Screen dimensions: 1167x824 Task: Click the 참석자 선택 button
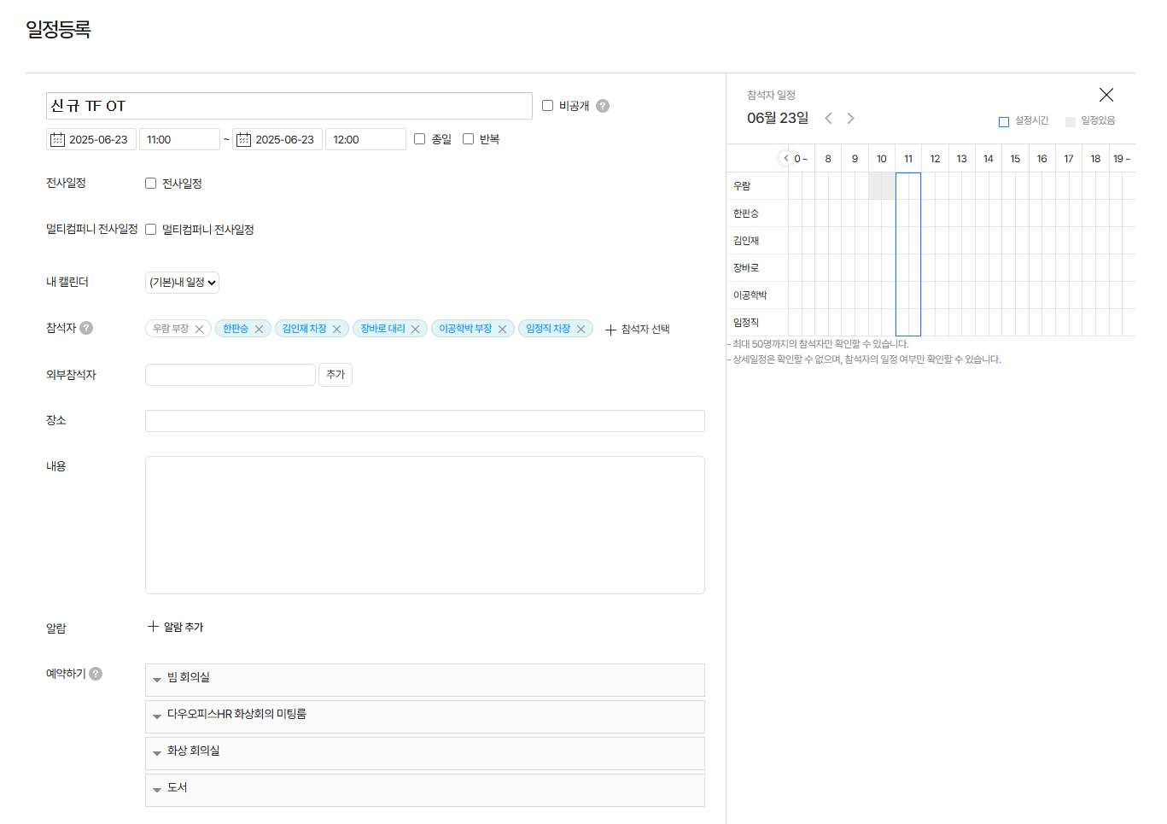pyautogui.click(x=637, y=330)
